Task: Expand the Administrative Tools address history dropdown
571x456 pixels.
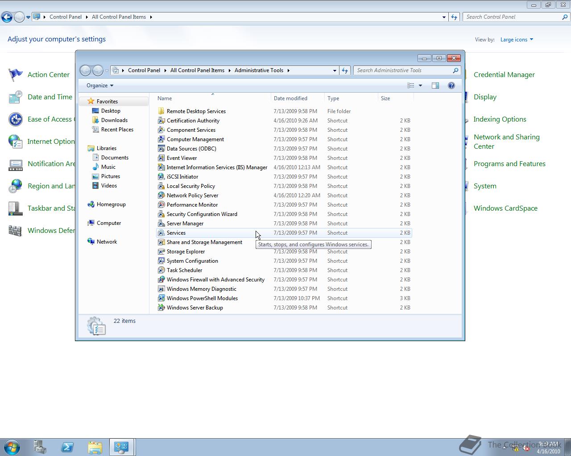Action: pyautogui.click(x=335, y=70)
